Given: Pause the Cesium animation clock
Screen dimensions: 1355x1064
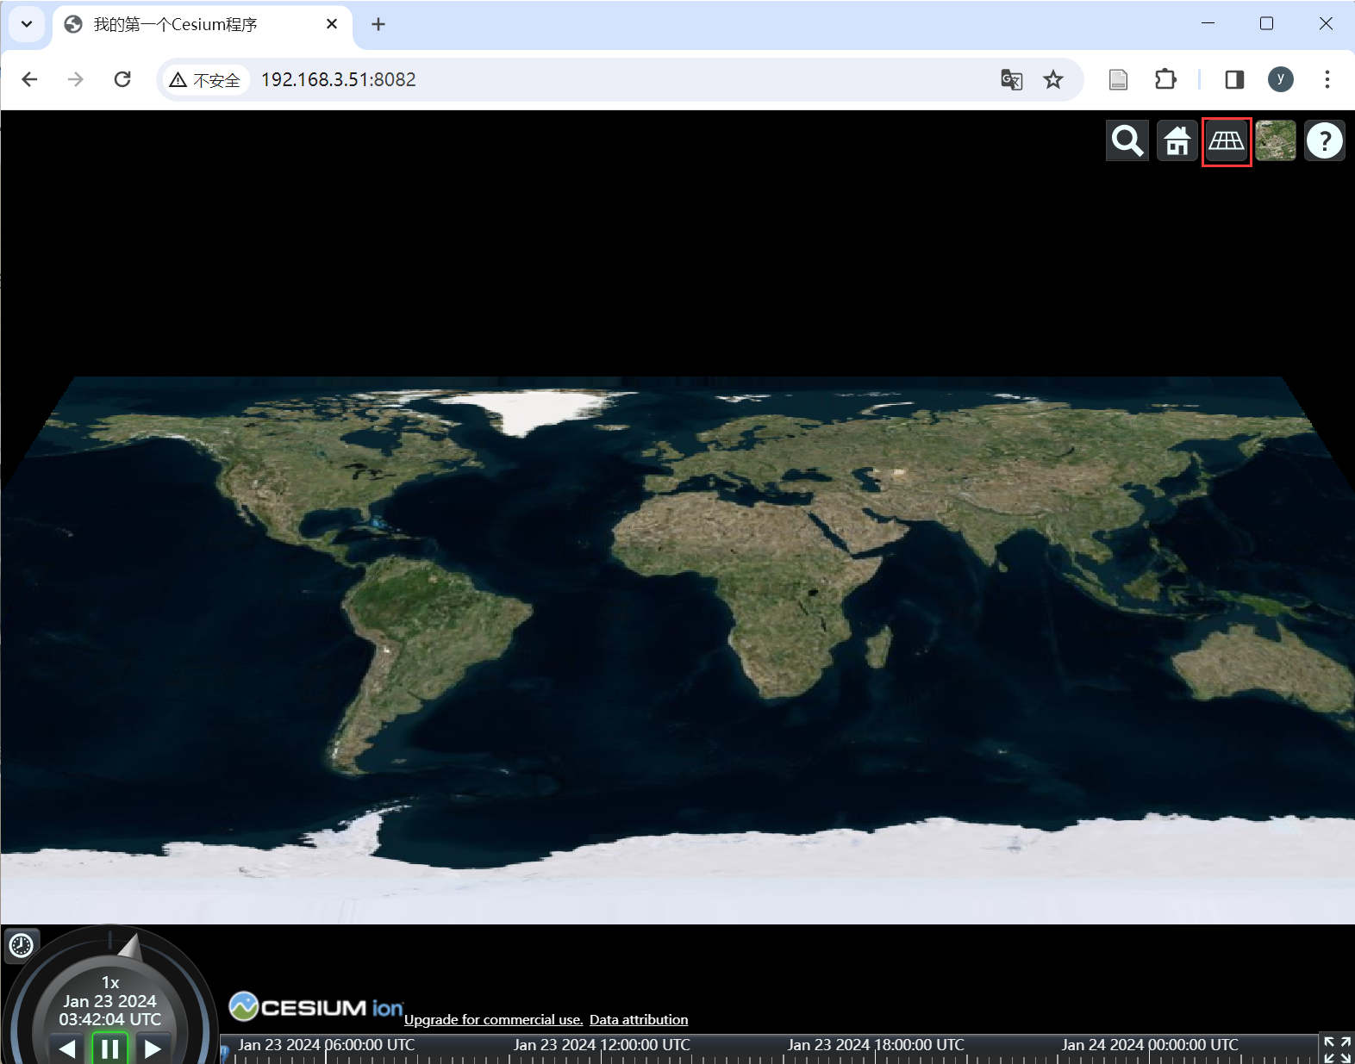Looking at the screenshot, I should tap(110, 1048).
